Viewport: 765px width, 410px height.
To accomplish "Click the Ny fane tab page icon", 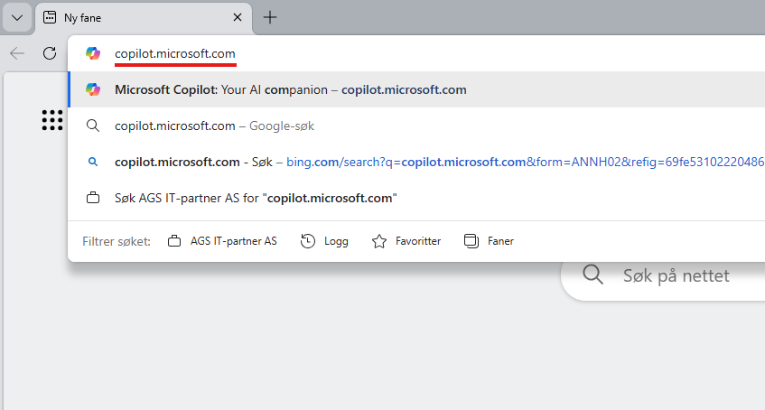I will 50,17.
